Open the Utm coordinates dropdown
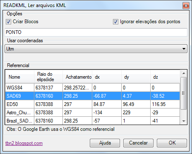The image size is (192, 154). click(x=96, y=49)
